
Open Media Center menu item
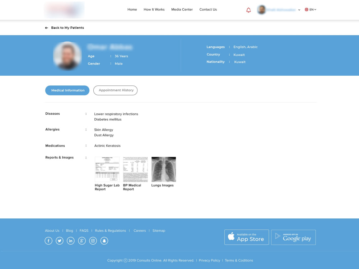pyautogui.click(x=182, y=10)
